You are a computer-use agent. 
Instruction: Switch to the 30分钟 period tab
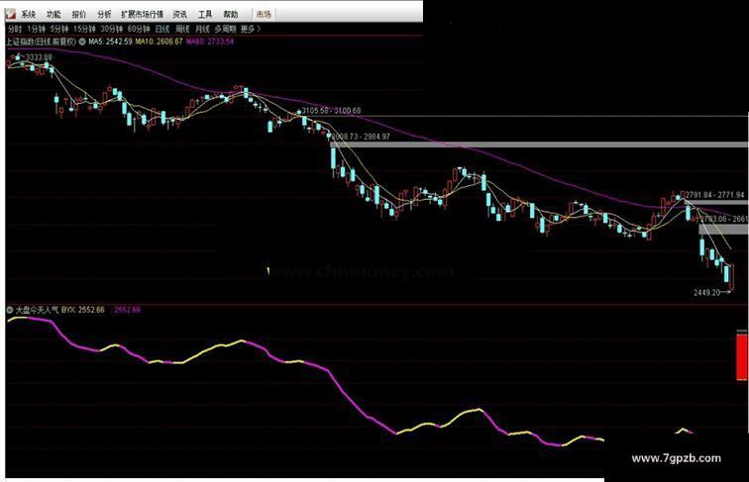112,29
